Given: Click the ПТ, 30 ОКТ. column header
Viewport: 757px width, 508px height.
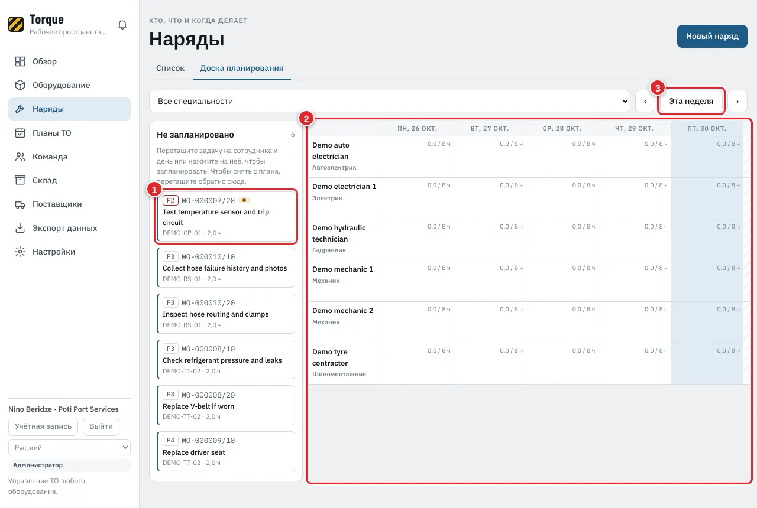Looking at the screenshot, I should pos(707,128).
